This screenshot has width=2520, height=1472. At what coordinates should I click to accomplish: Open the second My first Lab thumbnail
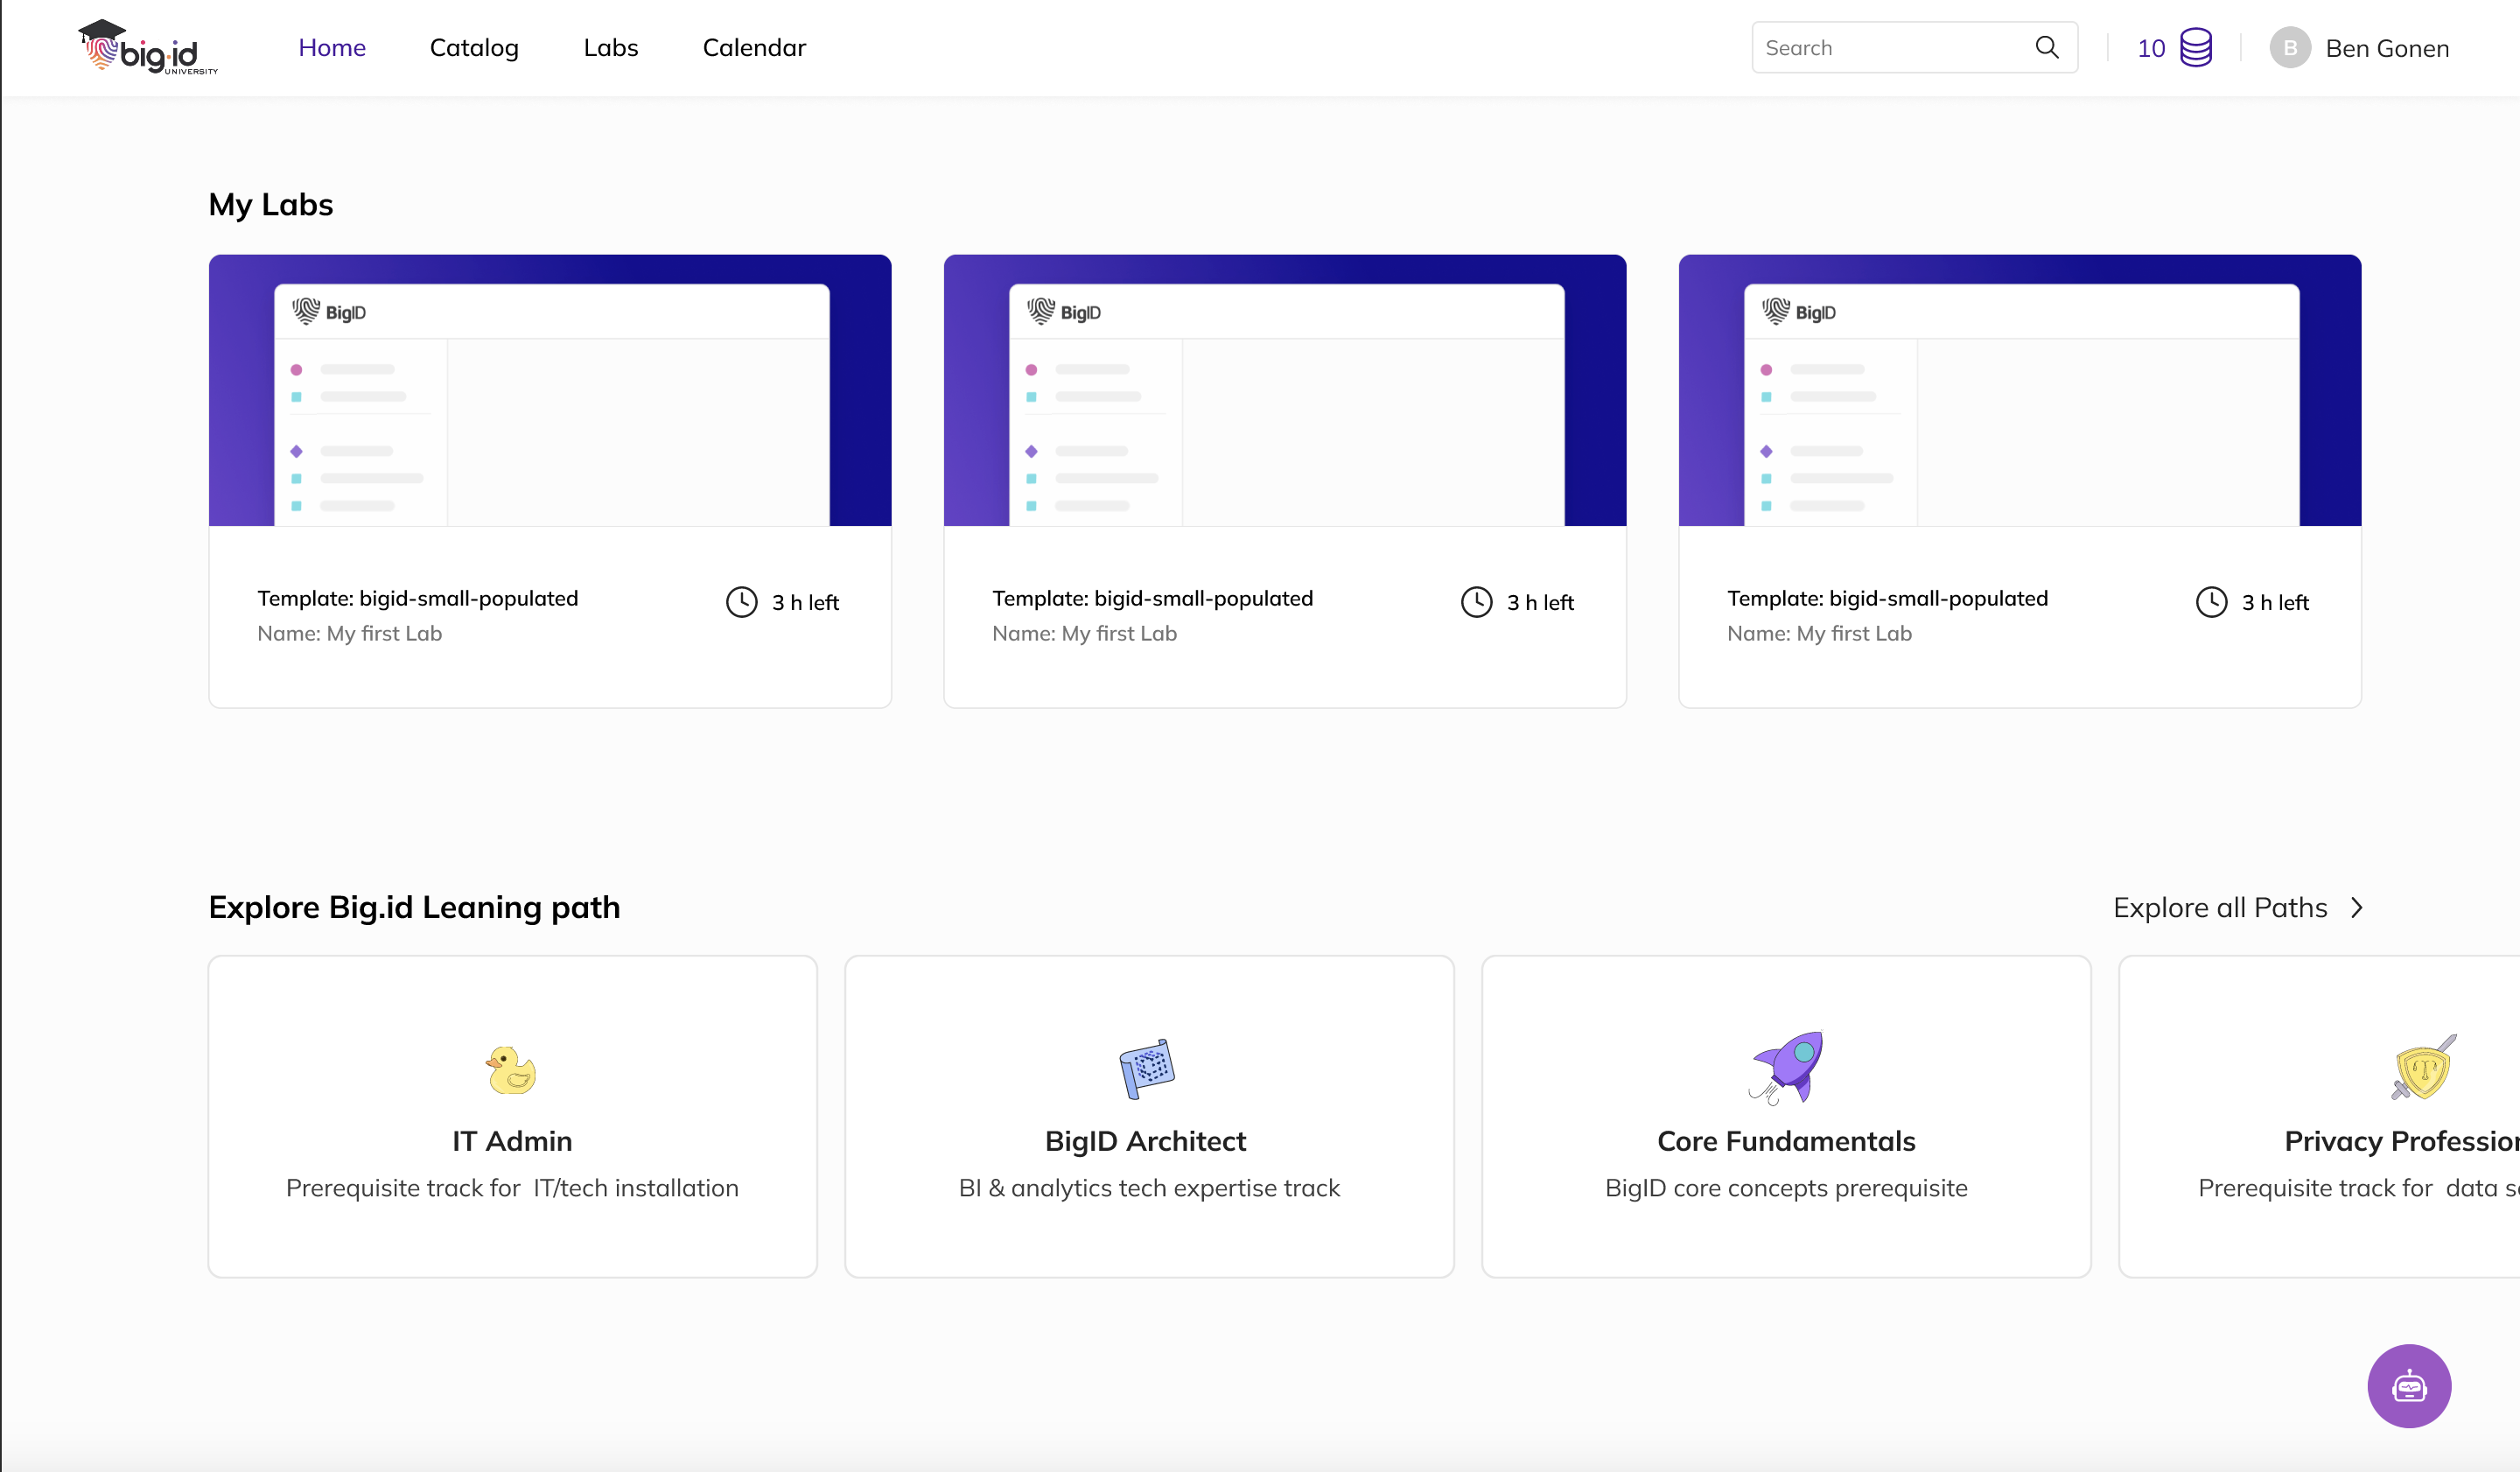coord(1284,390)
